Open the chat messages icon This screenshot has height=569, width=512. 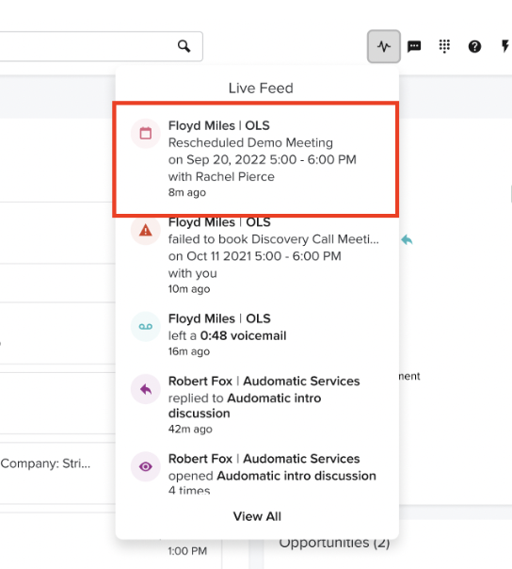414,46
